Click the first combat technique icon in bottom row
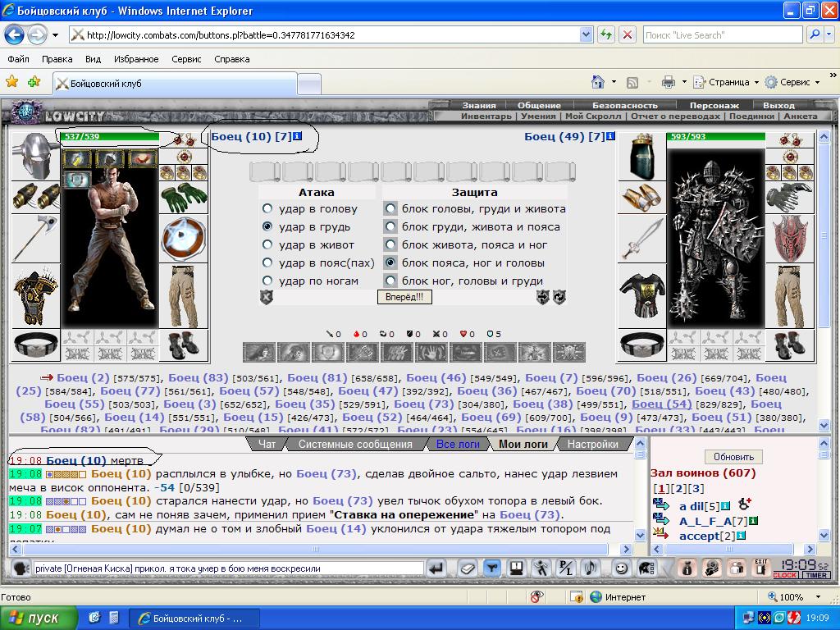 coord(259,353)
